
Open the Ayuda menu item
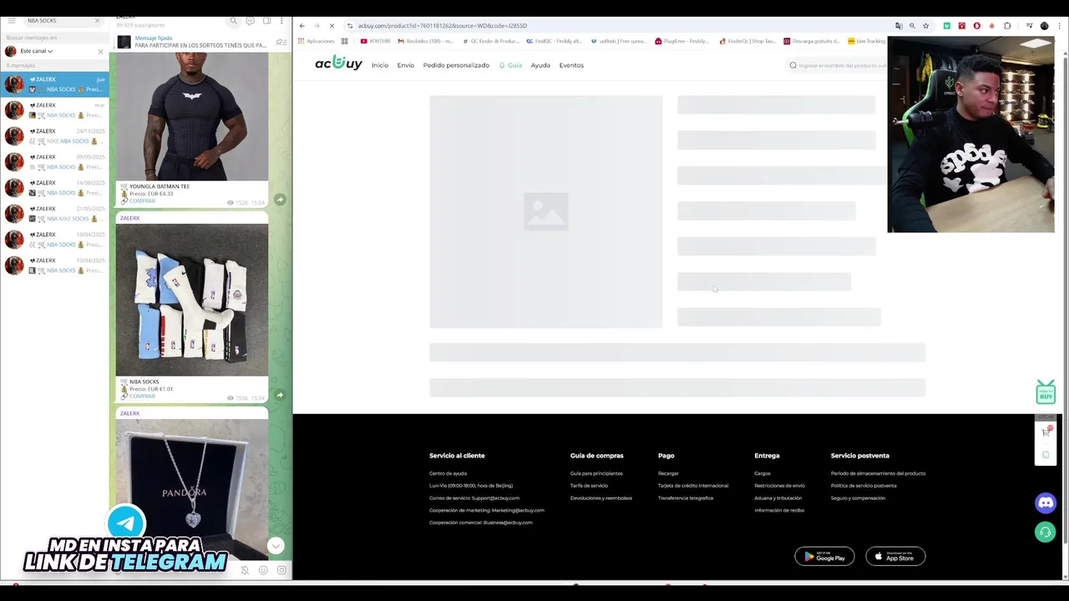coord(540,65)
